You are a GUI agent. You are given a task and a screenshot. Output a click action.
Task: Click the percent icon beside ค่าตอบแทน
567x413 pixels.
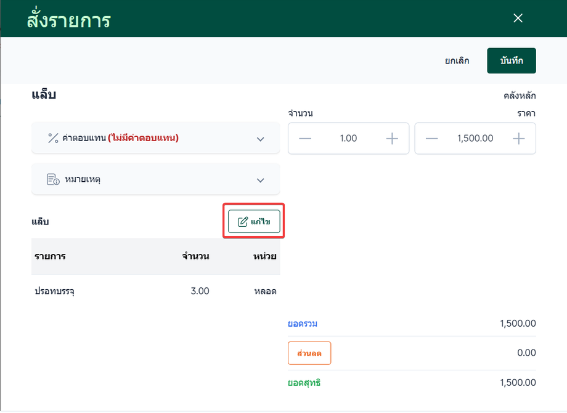[x=53, y=138]
